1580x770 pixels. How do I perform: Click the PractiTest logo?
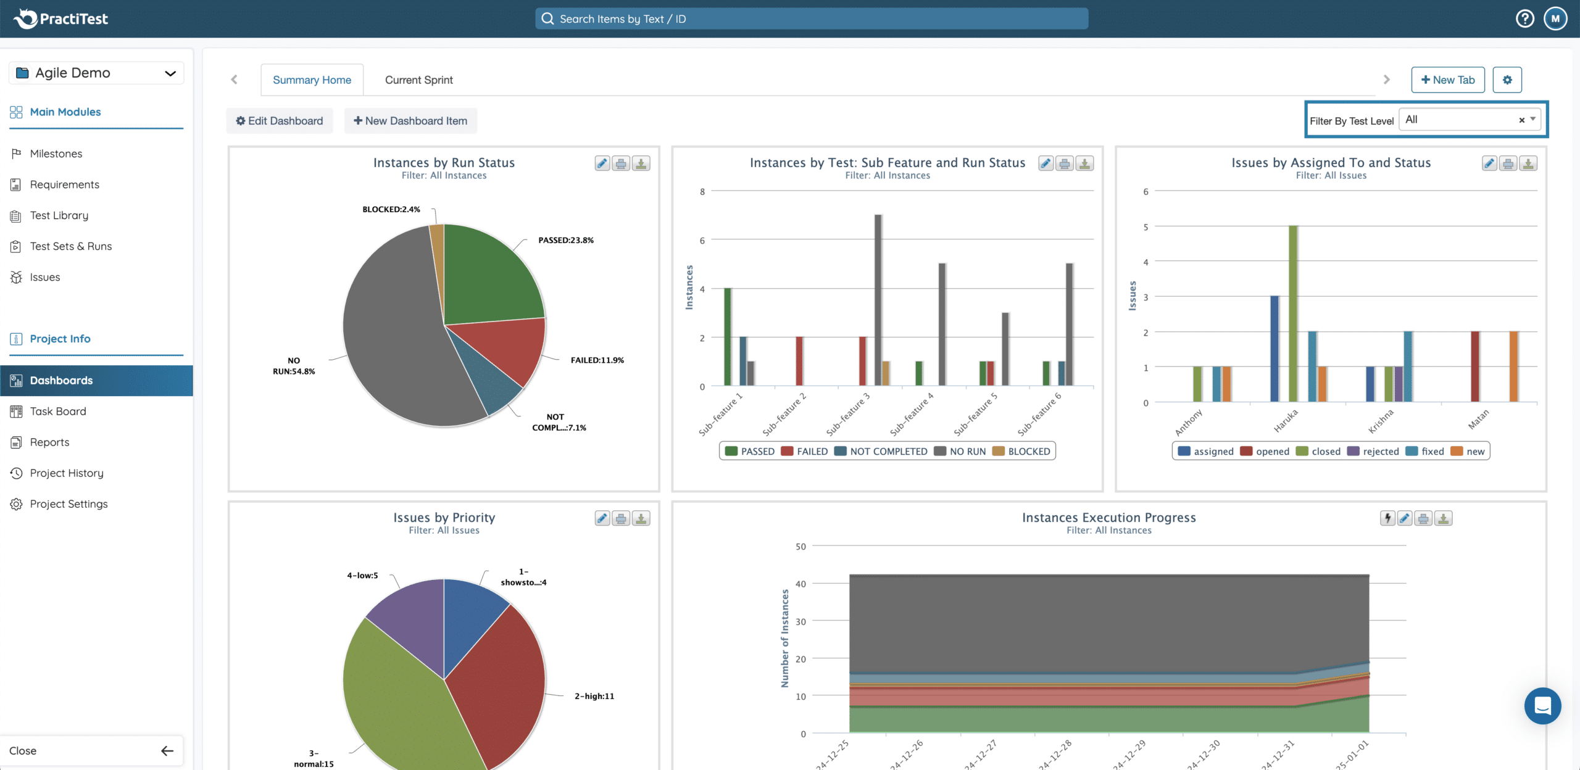coord(60,19)
